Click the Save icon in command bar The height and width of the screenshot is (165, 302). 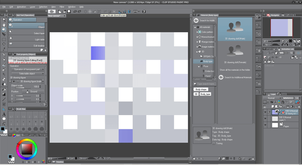[69, 12]
